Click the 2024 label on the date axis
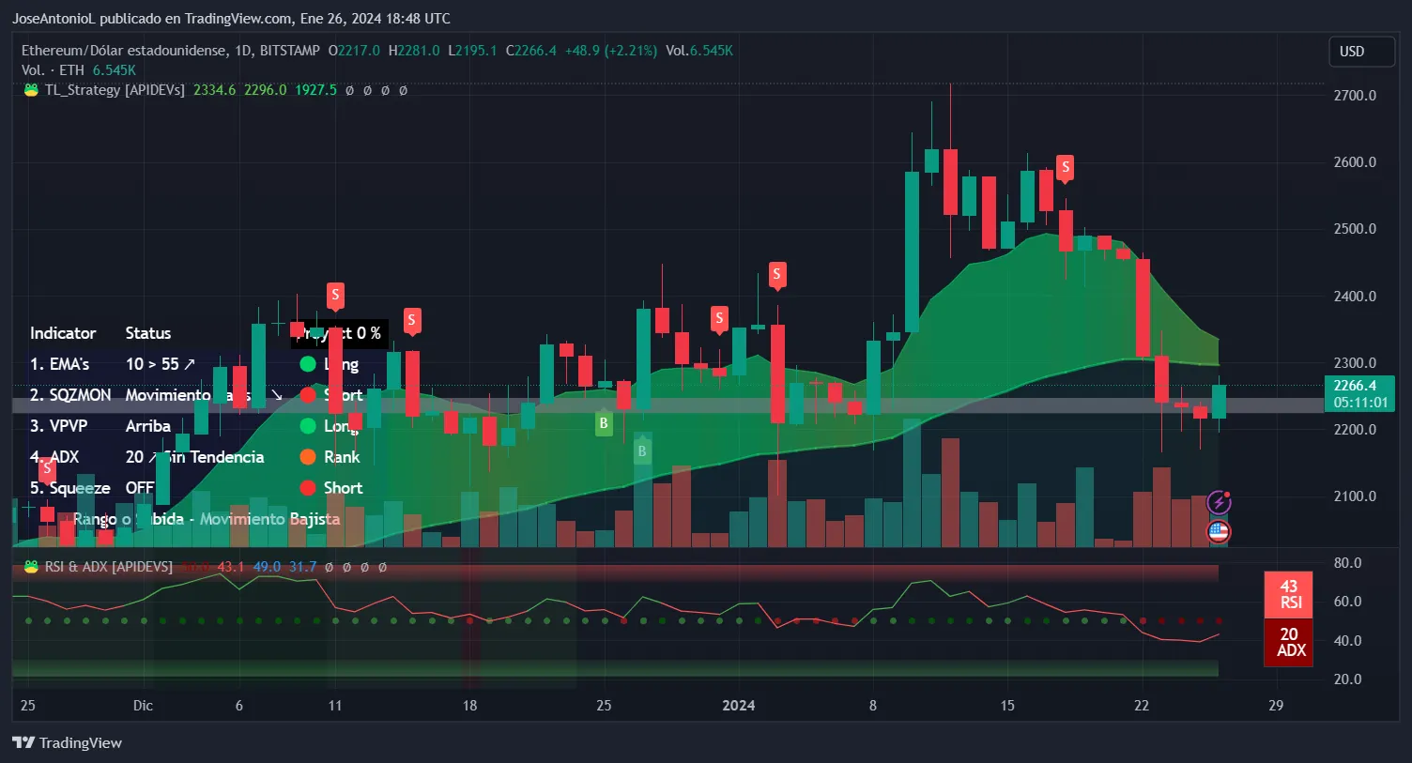 (x=738, y=705)
